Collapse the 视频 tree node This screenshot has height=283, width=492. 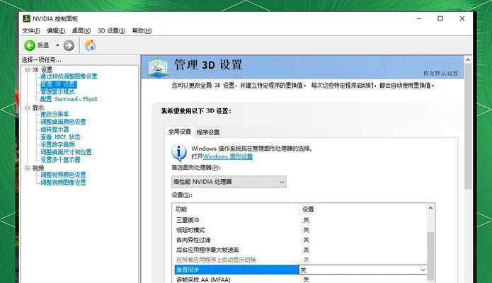pos(28,168)
